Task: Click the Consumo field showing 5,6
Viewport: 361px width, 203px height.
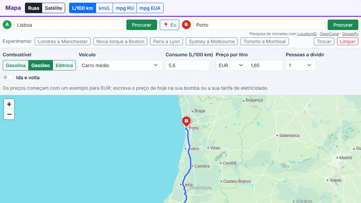Action: 187,65
